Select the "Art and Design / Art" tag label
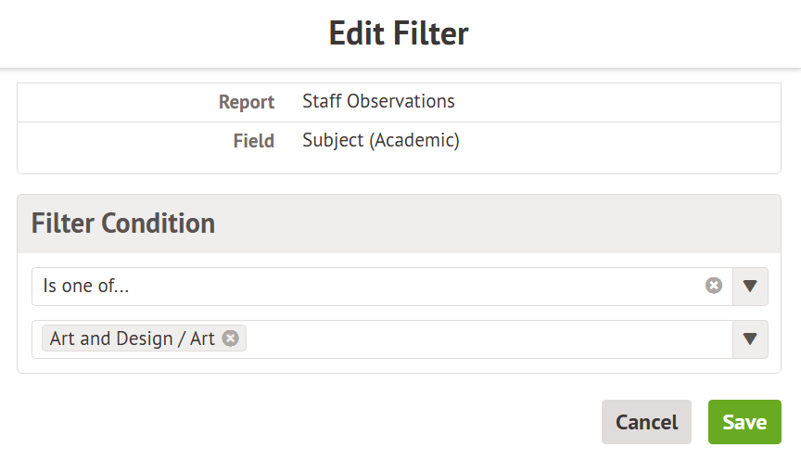The width and height of the screenshot is (801, 460). click(132, 339)
